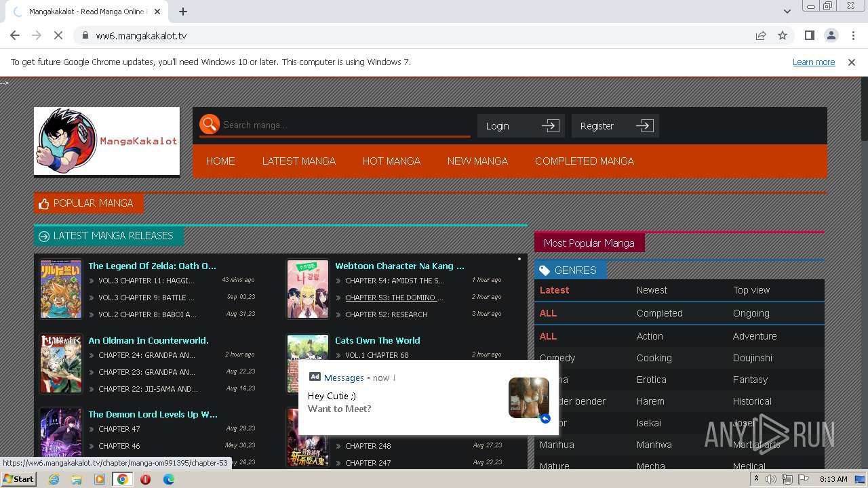Select the Isekai genre
Image resolution: width=868 pixels, height=488 pixels.
click(x=648, y=423)
